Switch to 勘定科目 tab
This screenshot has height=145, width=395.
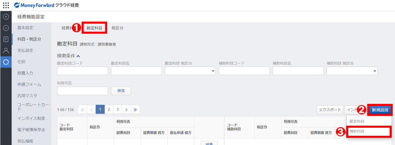pyautogui.click(x=95, y=28)
